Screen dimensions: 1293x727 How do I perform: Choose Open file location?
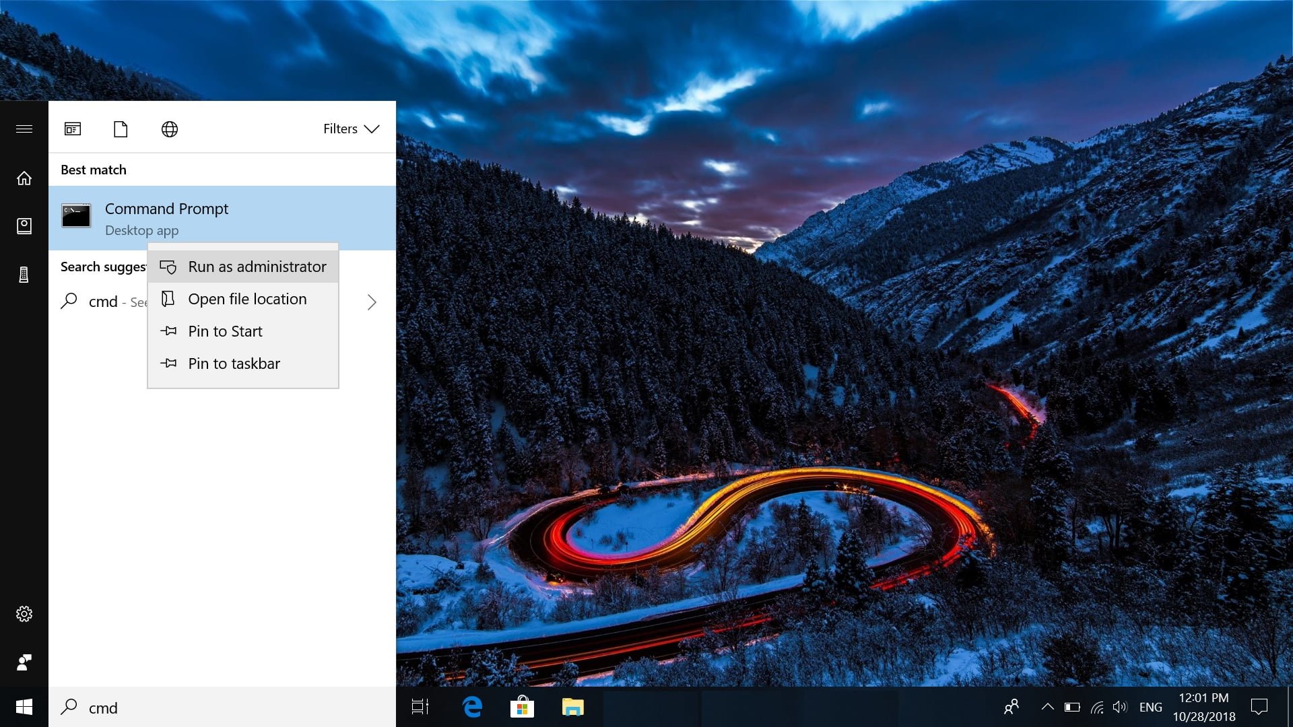[x=247, y=299]
